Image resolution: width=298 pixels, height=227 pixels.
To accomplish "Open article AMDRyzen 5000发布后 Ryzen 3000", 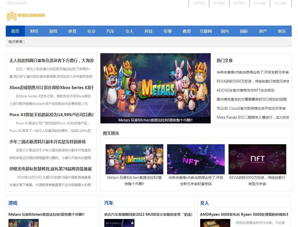I will (x=244, y=214).
